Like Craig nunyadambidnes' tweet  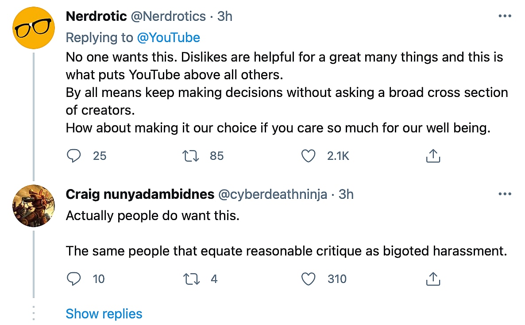pos(308,279)
